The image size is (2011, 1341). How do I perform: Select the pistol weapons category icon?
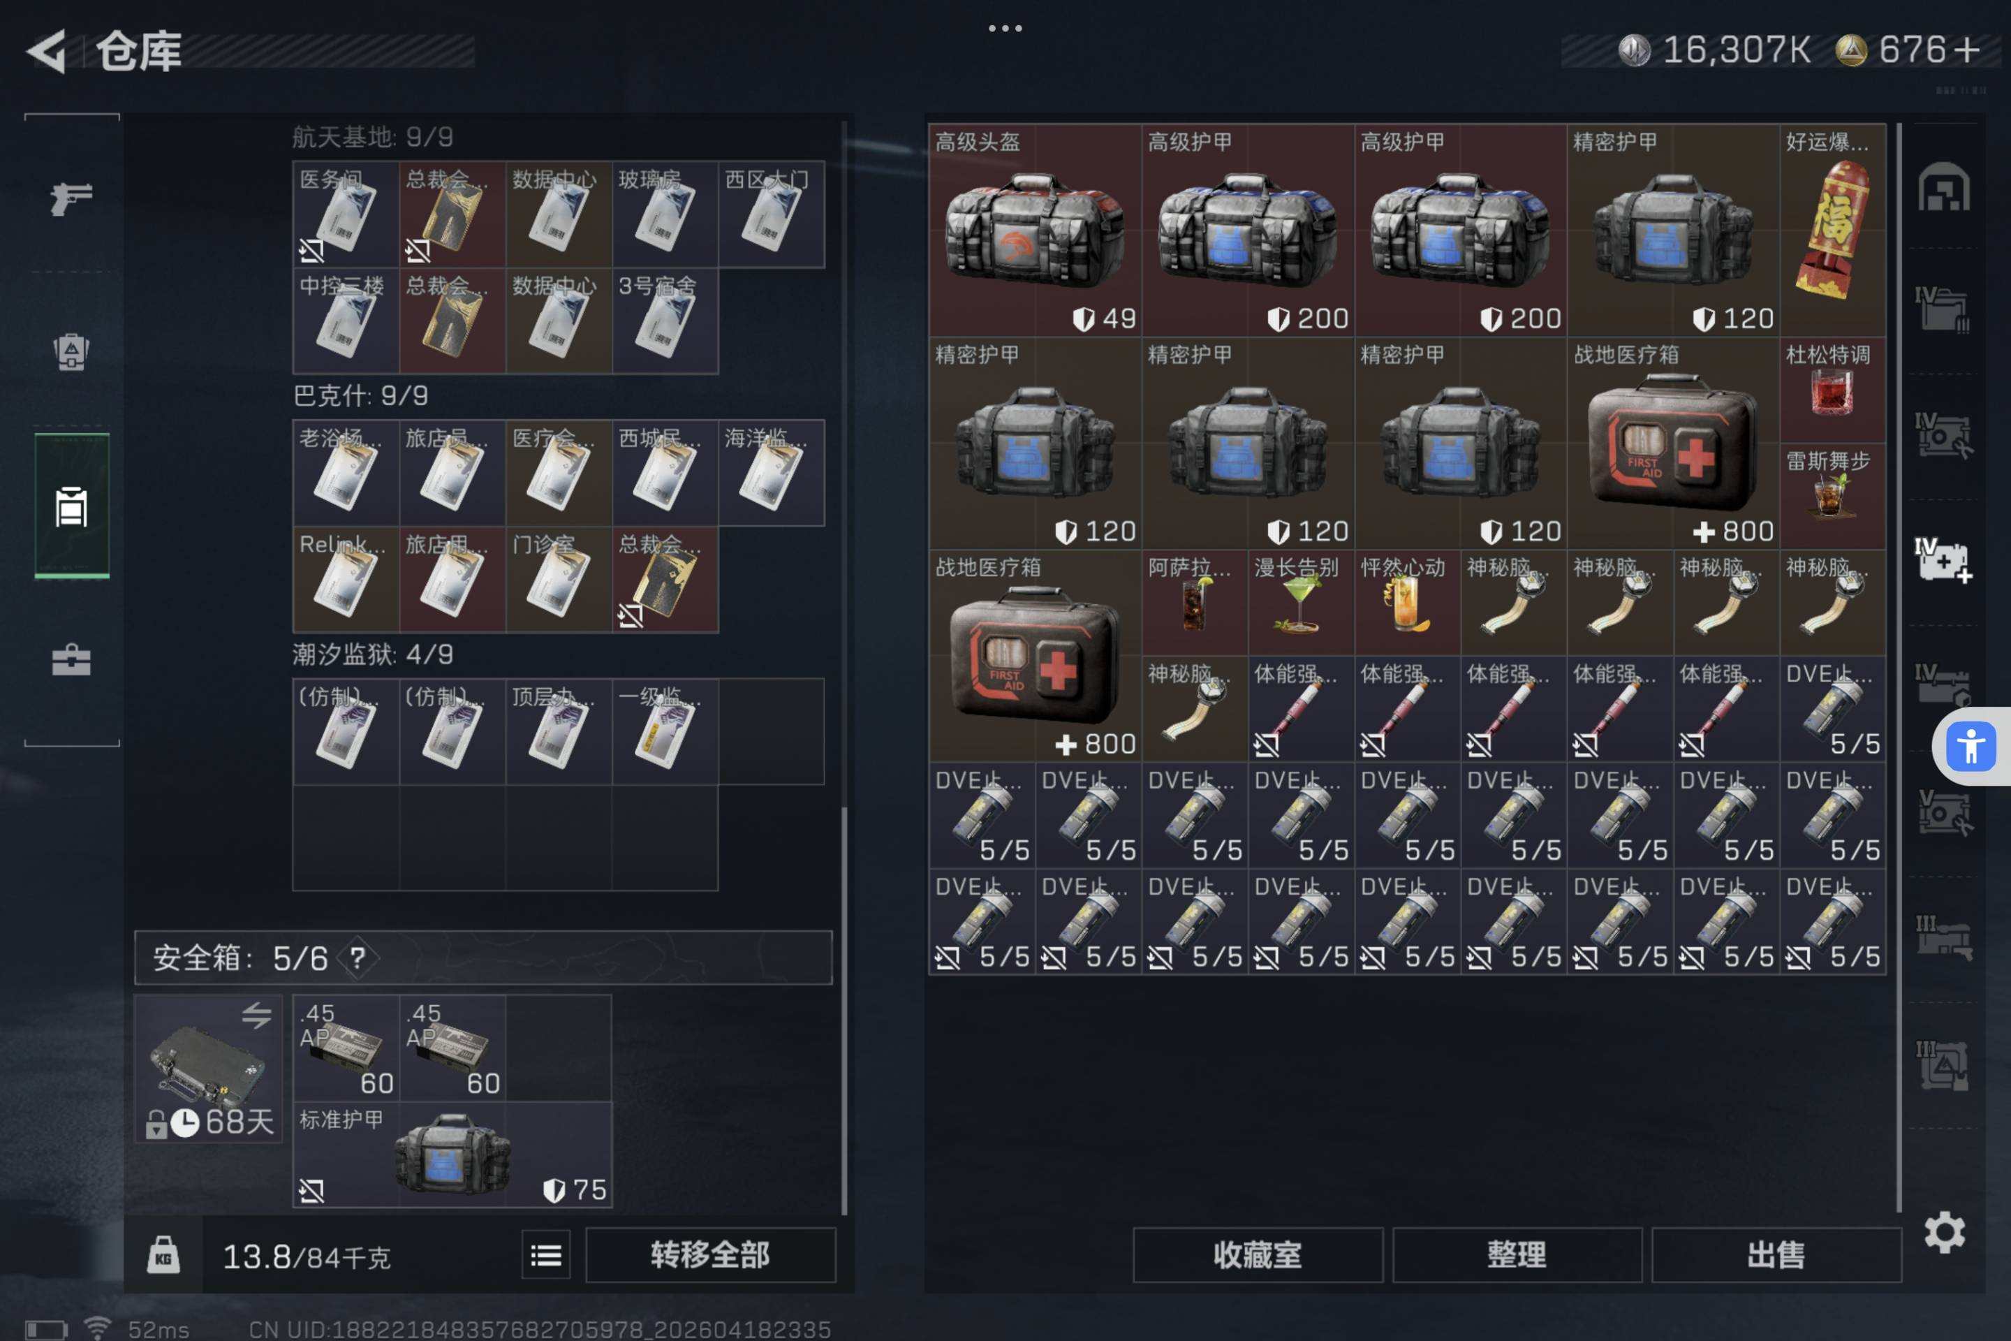[x=71, y=198]
